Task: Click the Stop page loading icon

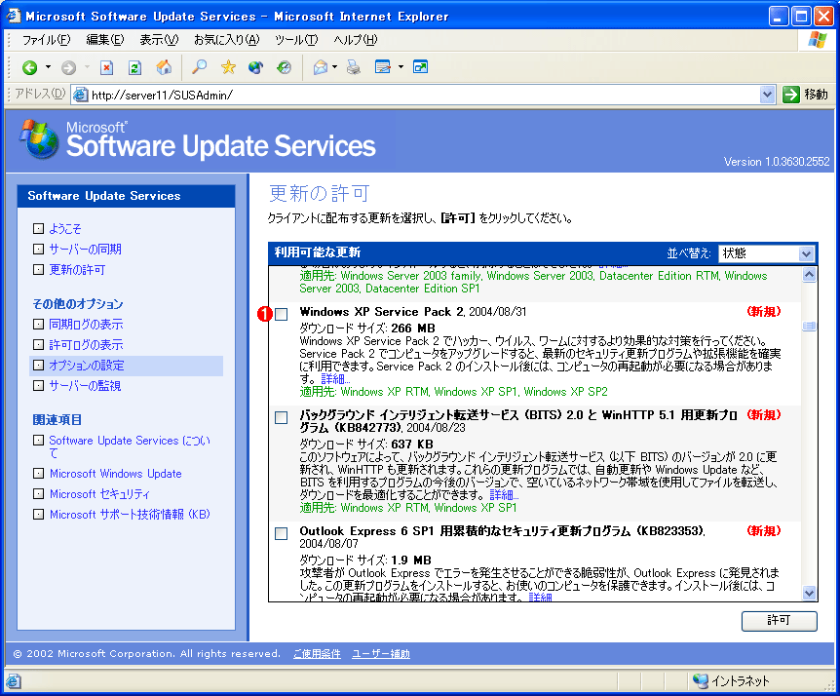Action: tap(106, 67)
